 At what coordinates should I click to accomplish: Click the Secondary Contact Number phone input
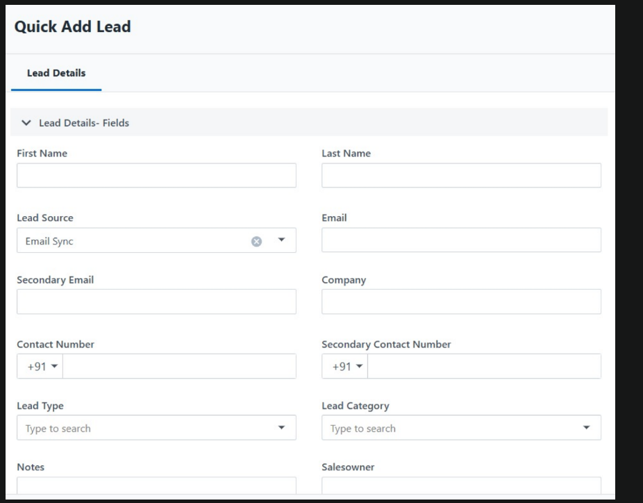click(x=484, y=367)
